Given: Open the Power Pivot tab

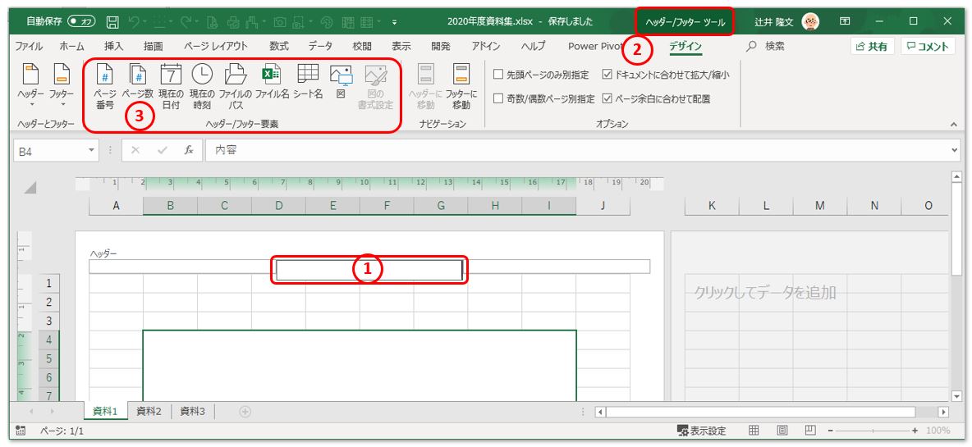Looking at the screenshot, I should click(x=595, y=46).
